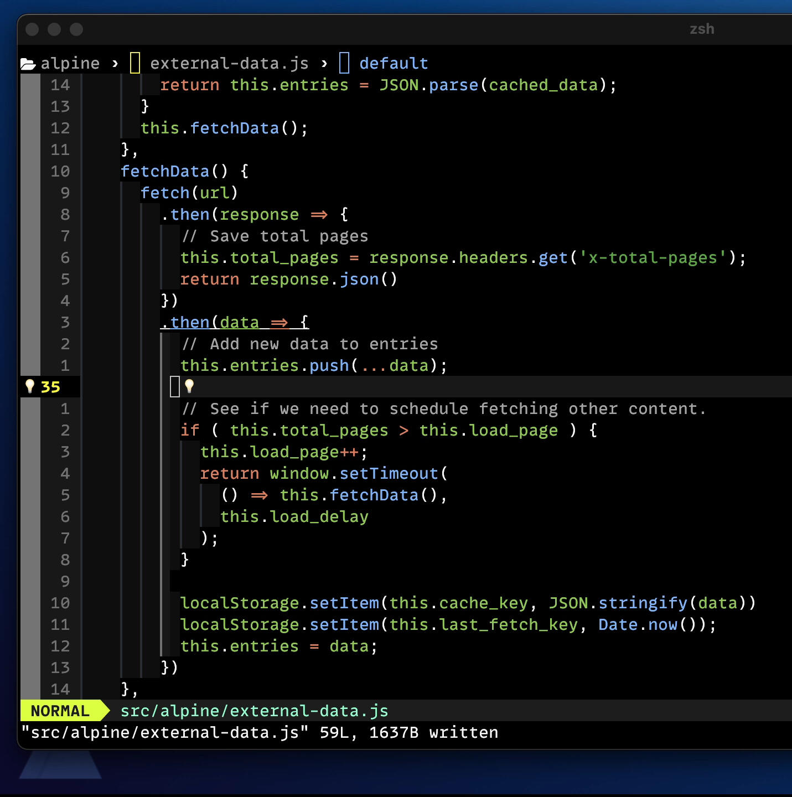
Task: Click the zsh label in the titlebar
Action: click(x=702, y=29)
